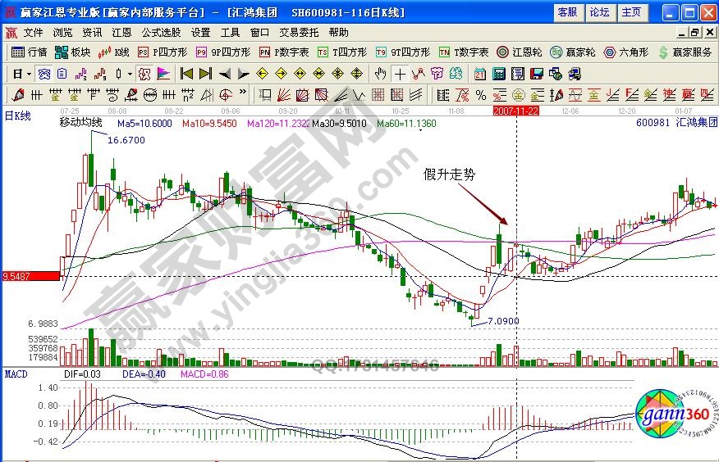The width and height of the screenshot is (719, 462).
Task: Toggle the pressed blue knot icon beside 日
Action: tap(45, 73)
